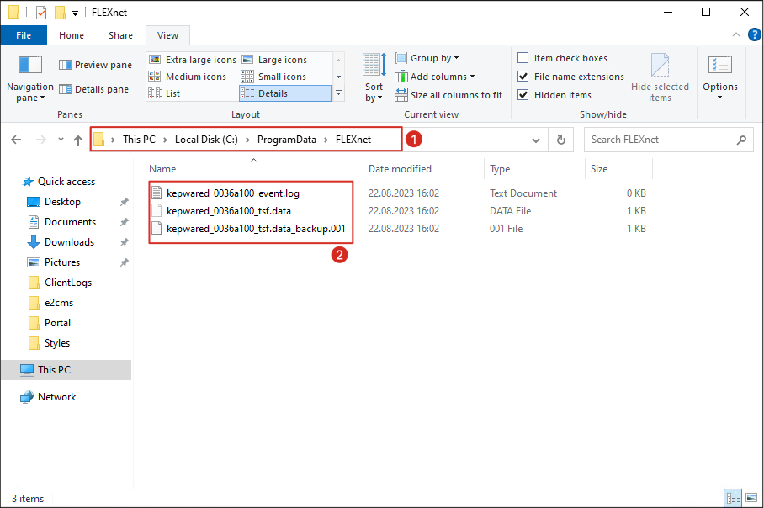764x508 pixels.
Task: Switch layout to Extra large icons
Action: pyautogui.click(x=192, y=60)
